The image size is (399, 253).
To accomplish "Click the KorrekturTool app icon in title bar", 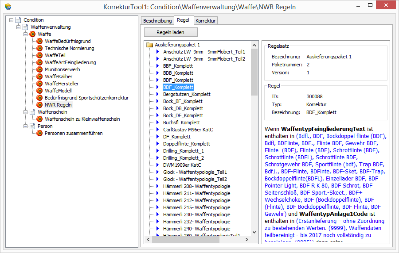I will (8, 7).
